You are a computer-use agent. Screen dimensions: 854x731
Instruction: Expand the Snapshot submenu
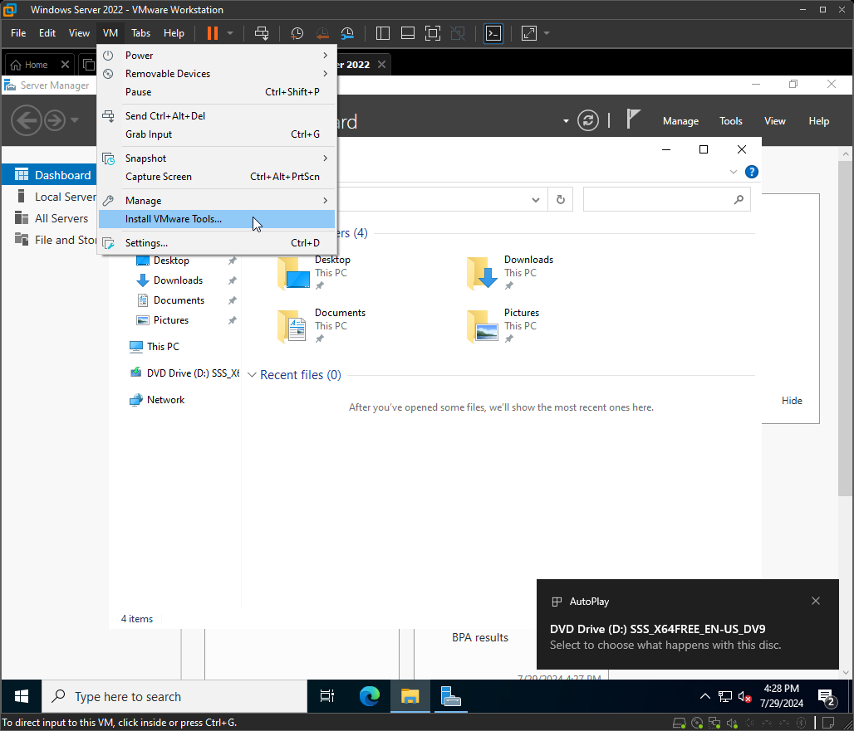[x=217, y=158]
